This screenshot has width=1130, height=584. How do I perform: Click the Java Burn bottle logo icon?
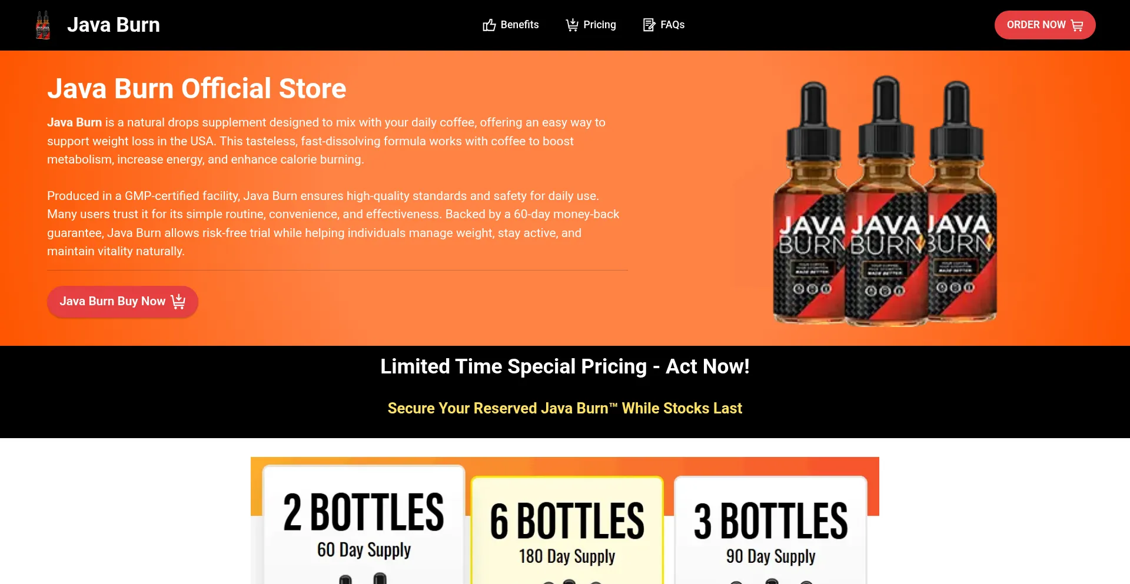[x=43, y=25]
